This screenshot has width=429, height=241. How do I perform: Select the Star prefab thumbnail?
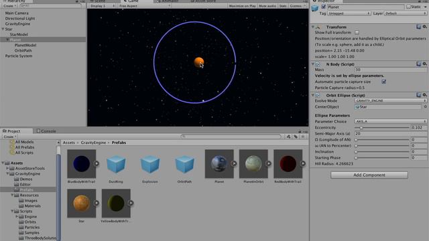pyautogui.click(x=82, y=204)
